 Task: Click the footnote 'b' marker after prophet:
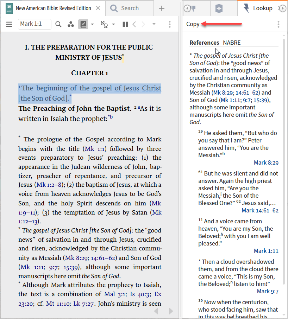click(111, 117)
